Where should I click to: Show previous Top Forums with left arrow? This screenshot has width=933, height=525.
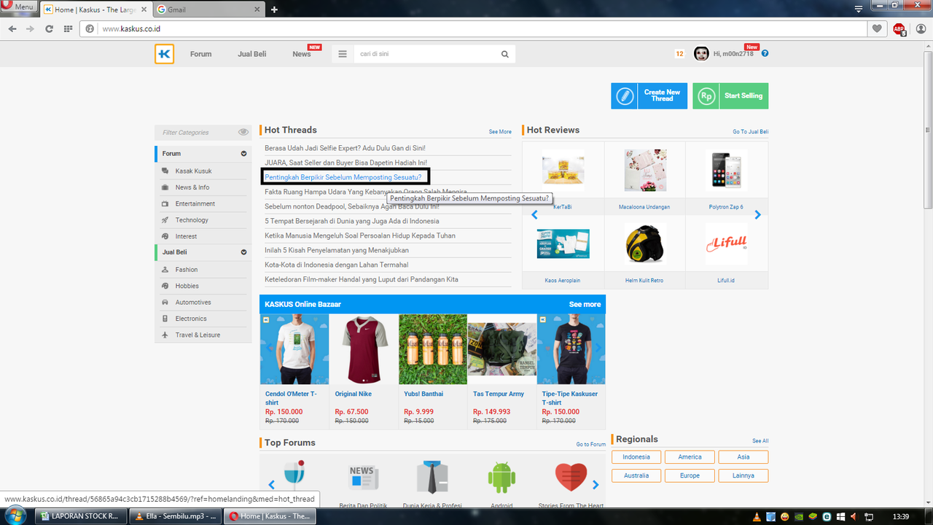coord(271,484)
